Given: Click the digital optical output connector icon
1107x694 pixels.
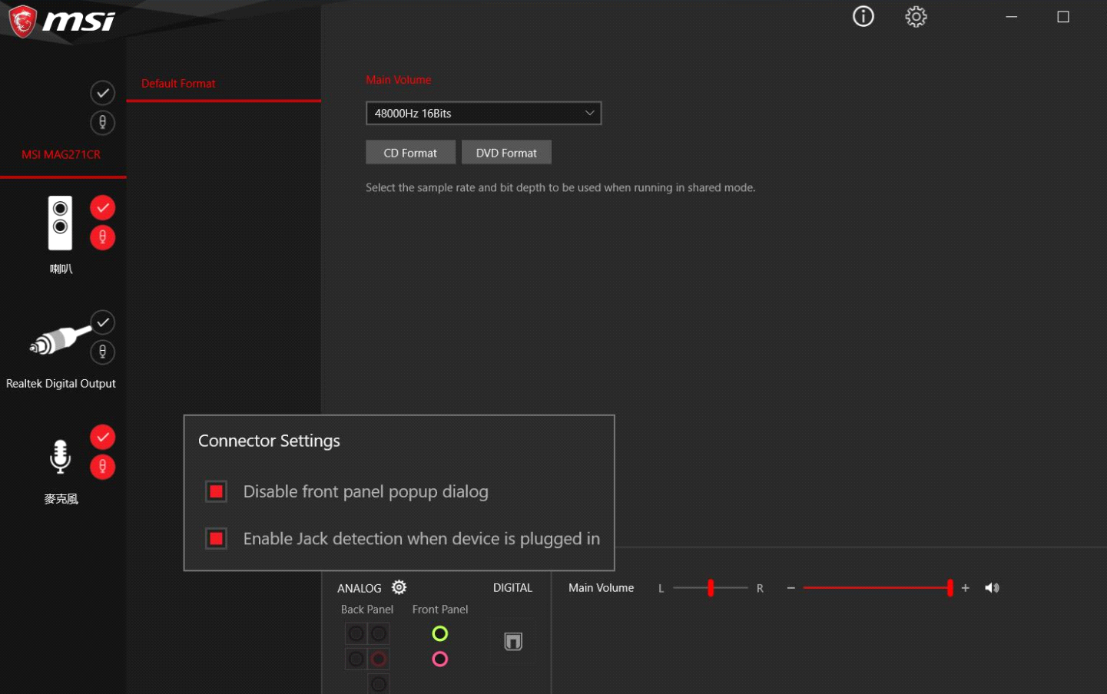Looking at the screenshot, I should 512,641.
